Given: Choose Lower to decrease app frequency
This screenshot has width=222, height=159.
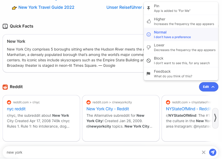Looking at the screenshot, I should tap(181, 47).
